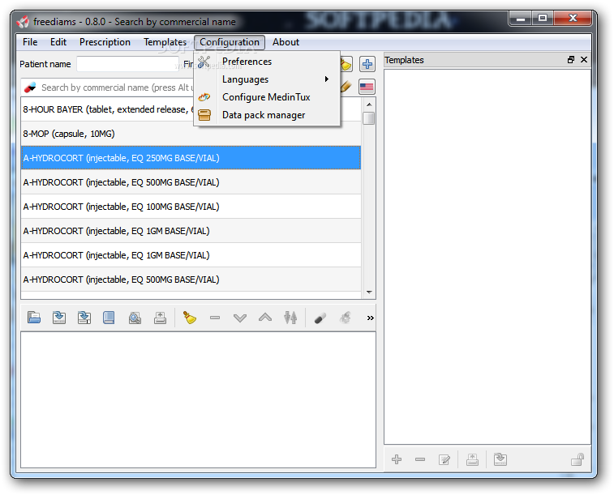Choose Configure MedinTux entry
Viewport: 614px width, 495px height.
pyautogui.click(x=267, y=97)
